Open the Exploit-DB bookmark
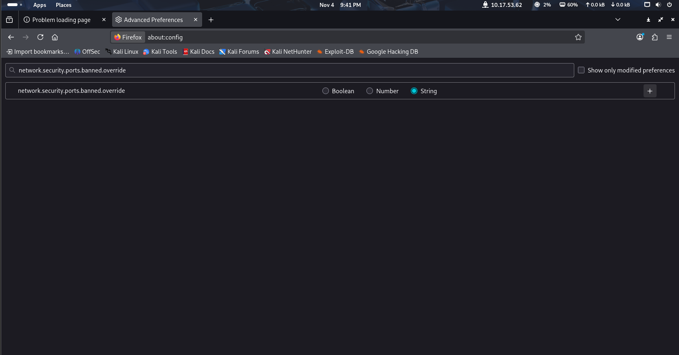This screenshot has height=355, width=679. [335, 52]
